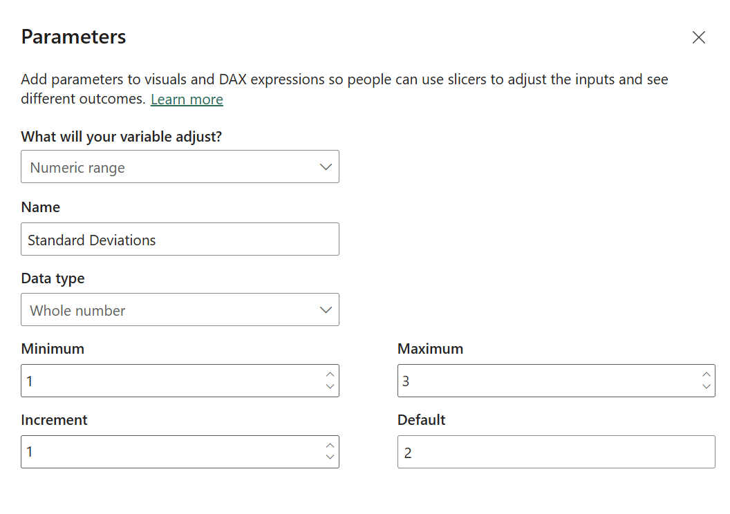Click the Minimum value input field
Viewport: 730px width, 514px height.
point(169,381)
